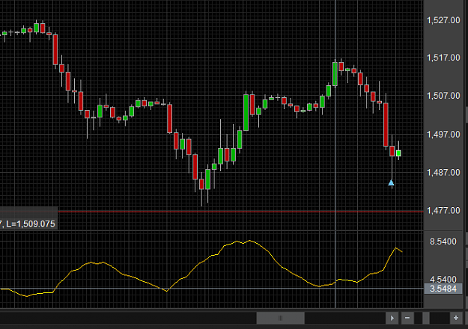
Task: Click the red horizontal price line
Action: pyautogui.click(x=240, y=212)
